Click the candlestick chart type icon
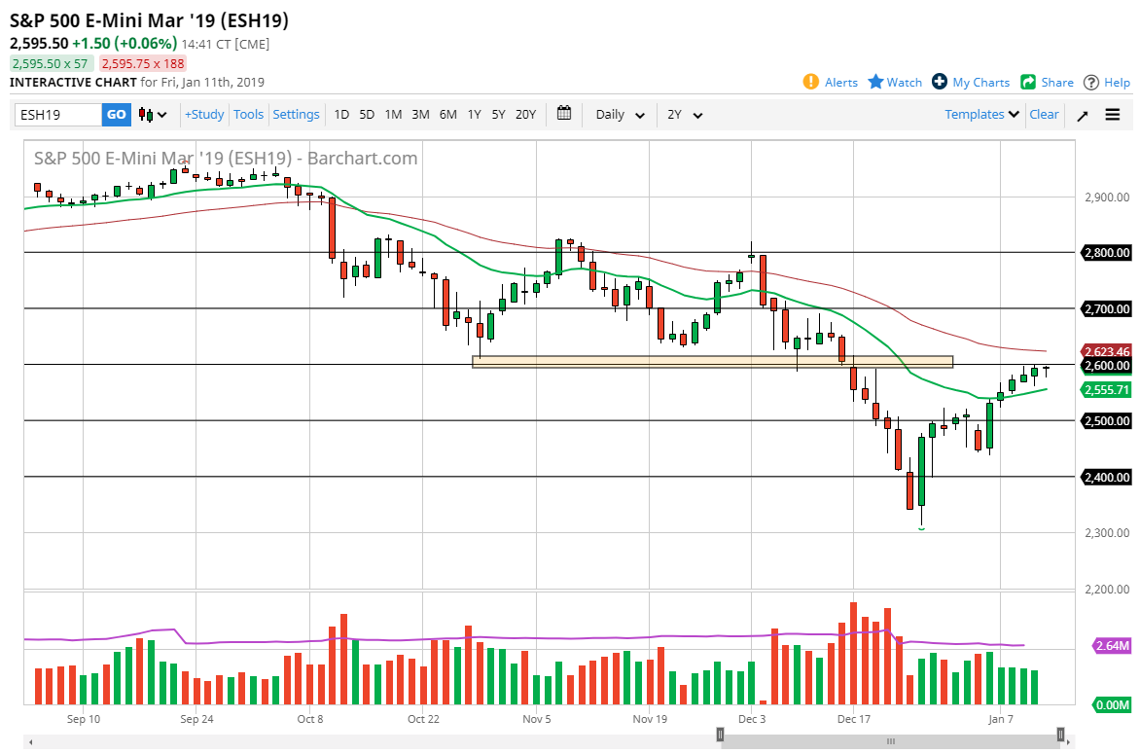Screen dimensions: 1140x754 point(146,114)
